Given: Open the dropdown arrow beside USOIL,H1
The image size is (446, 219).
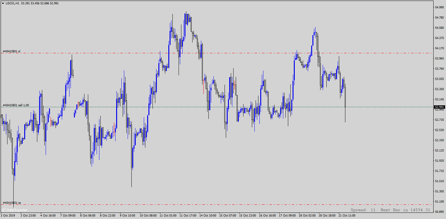Looking at the screenshot, I should coord(3,3).
